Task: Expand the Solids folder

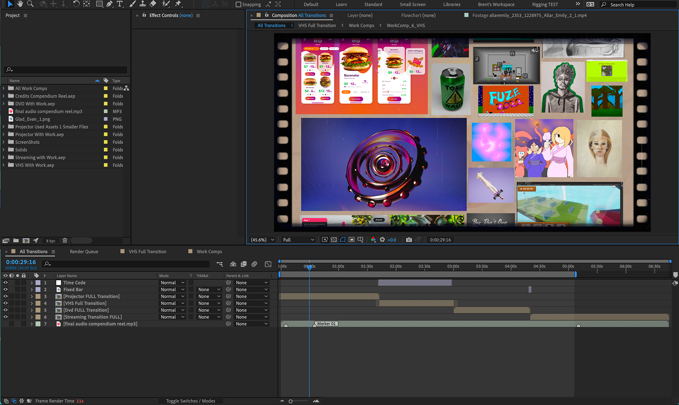Action: coord(4,150)
